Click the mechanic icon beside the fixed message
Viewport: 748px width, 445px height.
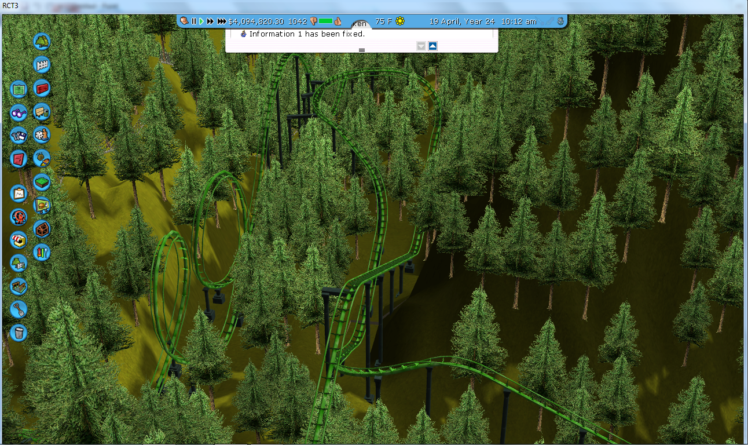(x=243, y=34)
